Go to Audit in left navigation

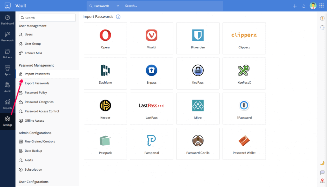coord(8,87)
